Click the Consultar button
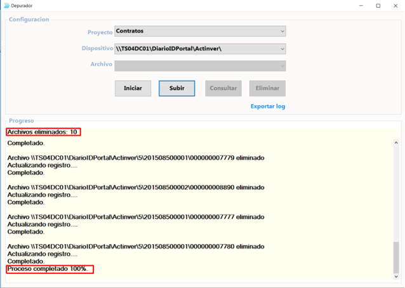The height and width of the screenshot is (288, 405). (x=223, y=88)
